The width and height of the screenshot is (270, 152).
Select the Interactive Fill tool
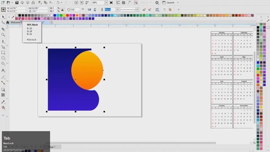pyautogui.click(x=3, y=108)
